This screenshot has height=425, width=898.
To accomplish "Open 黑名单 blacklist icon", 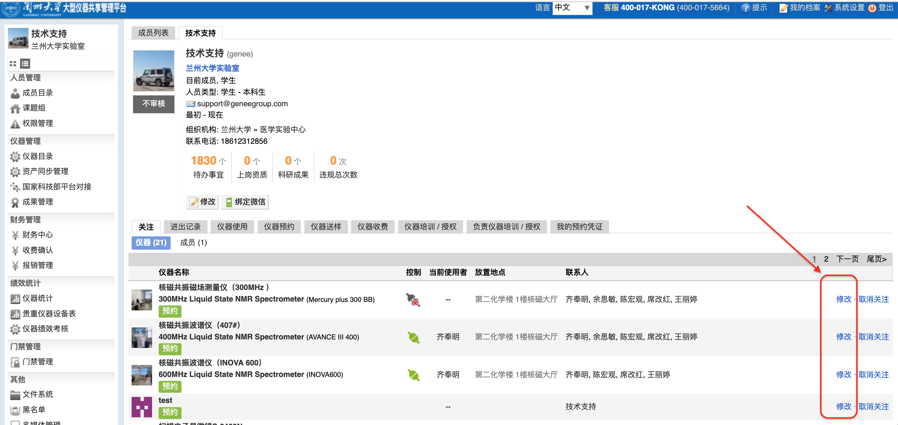I will tap(15, 410).
